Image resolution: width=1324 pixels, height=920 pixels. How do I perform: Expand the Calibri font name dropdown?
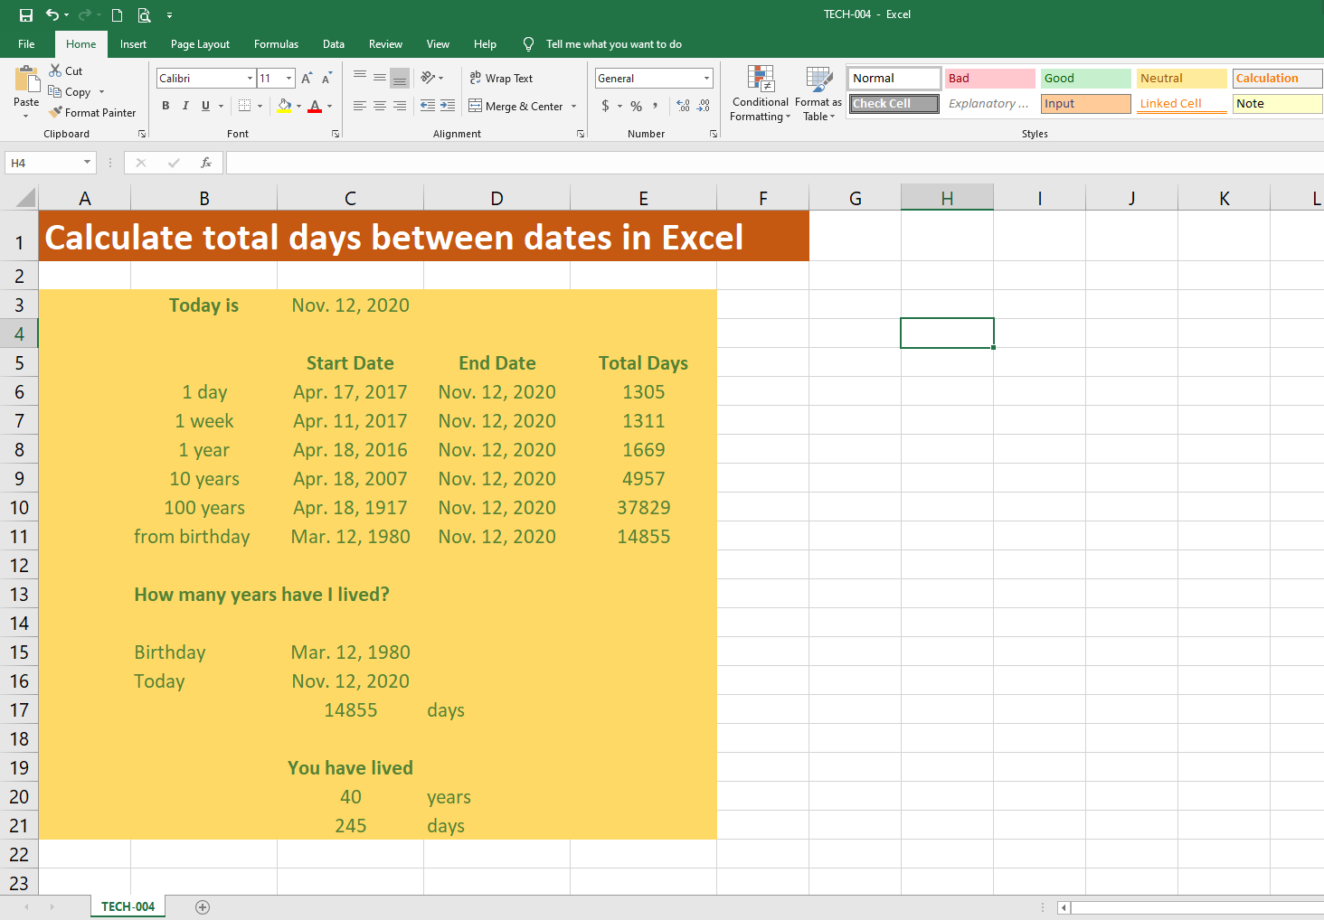[x=250, y=79]
